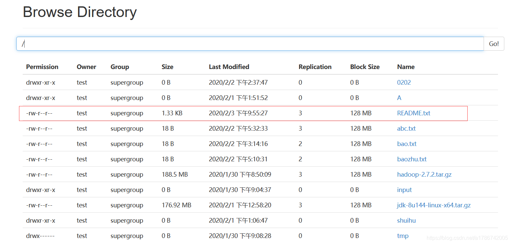Click supergroup in the shuihu row
511x244 pixels.
coord(127,220)
